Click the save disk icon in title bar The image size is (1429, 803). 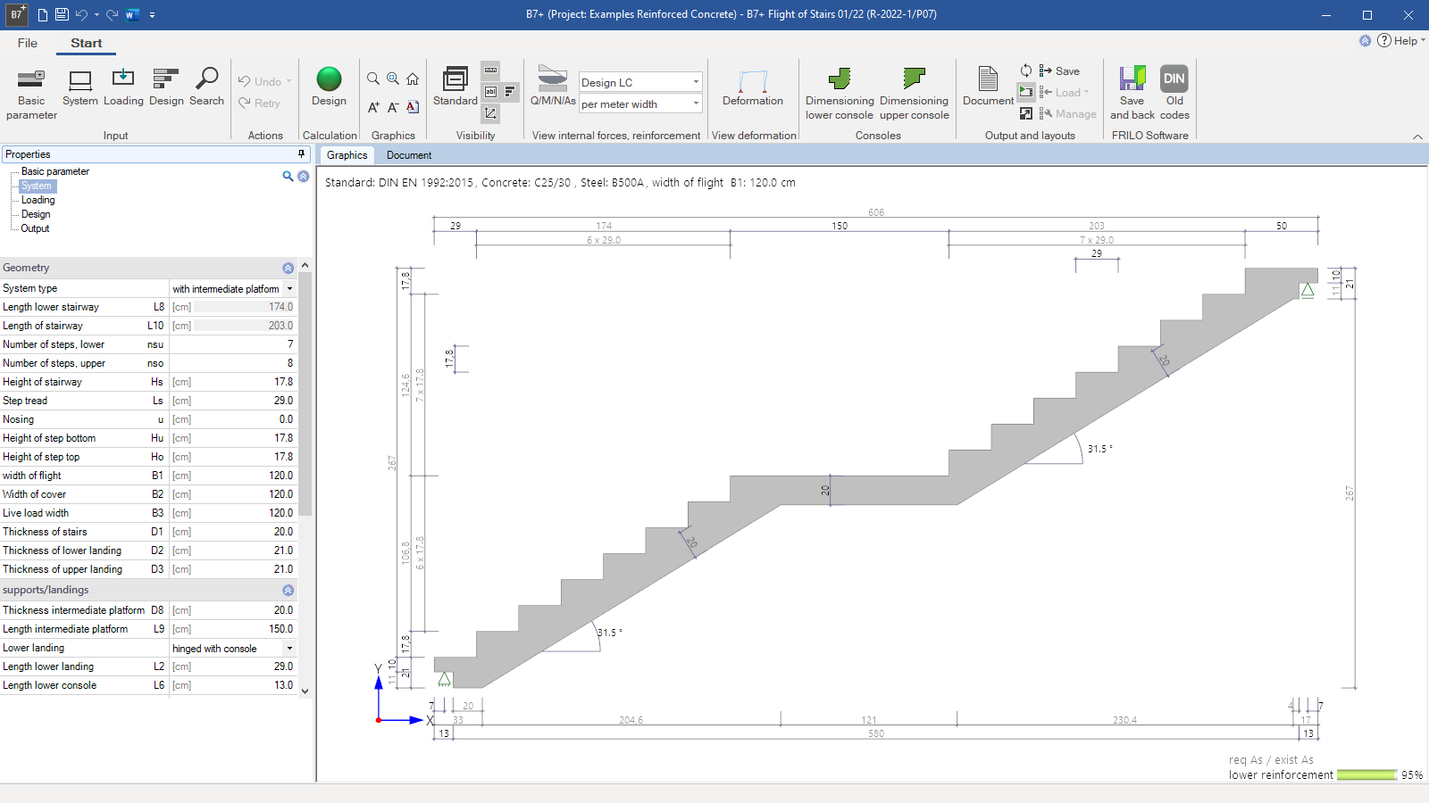[62, 14]
